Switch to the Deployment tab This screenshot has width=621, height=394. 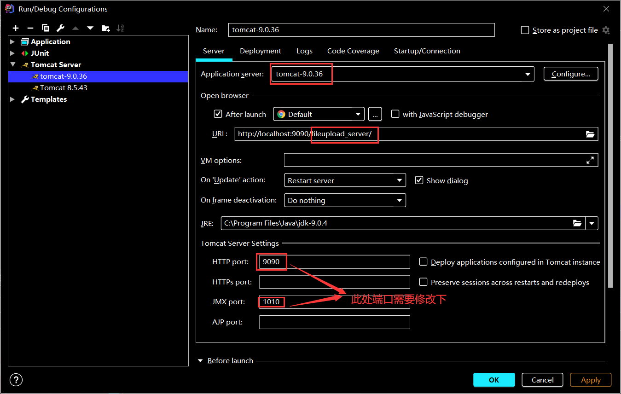(261, 51)
